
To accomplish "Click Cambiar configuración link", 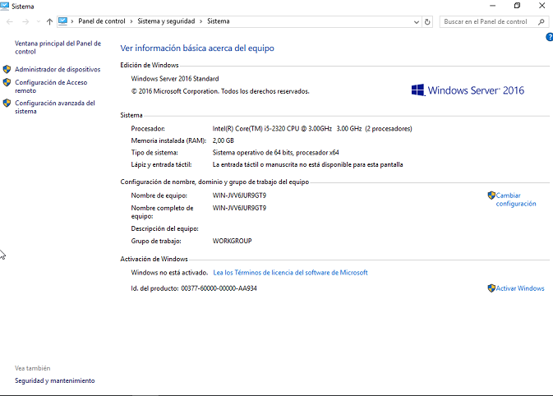I will [x=516, y=200].
